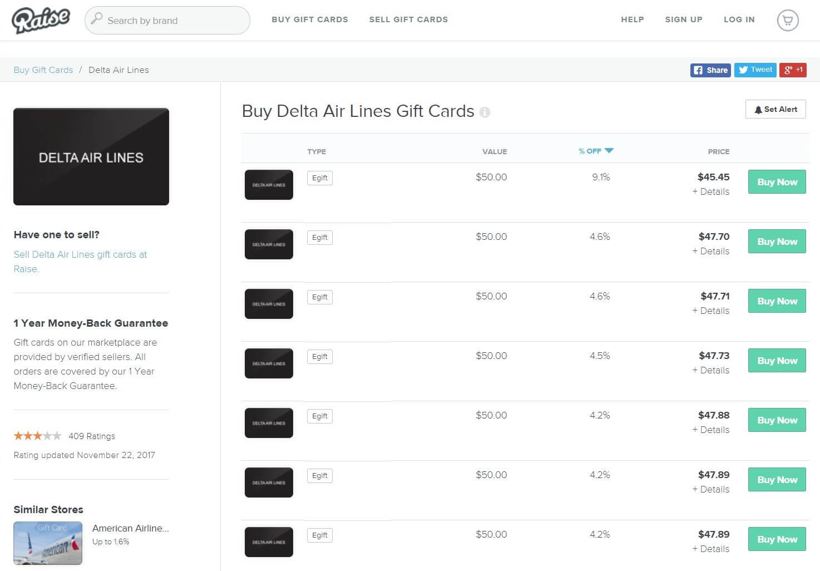Open the American Airlines similar store thumbnail

[x=48, y=543]
